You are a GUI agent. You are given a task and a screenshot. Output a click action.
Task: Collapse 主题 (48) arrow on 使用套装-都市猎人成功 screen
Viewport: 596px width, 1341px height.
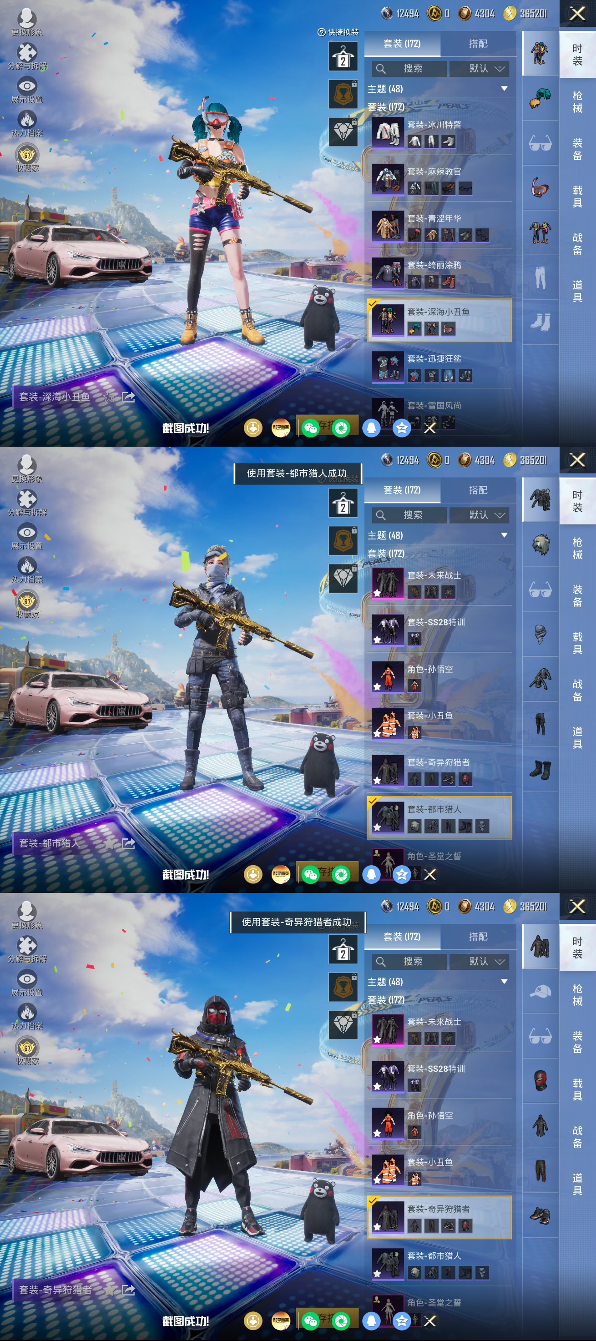pos(504,535)
